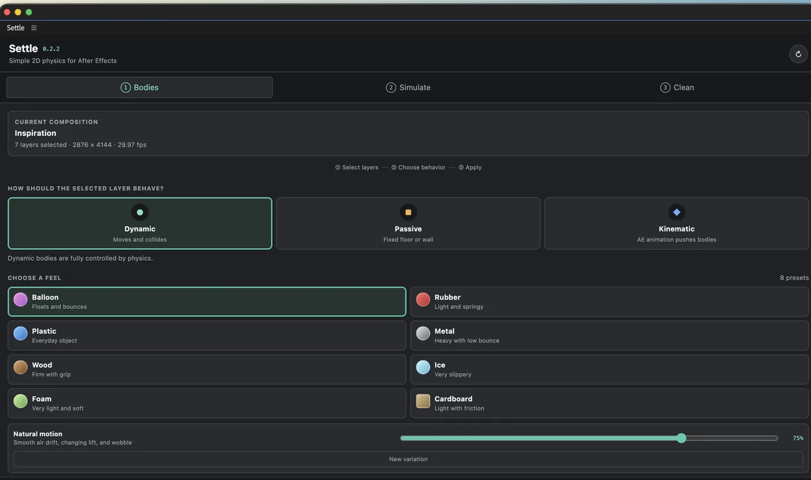Select the Dynamic behavior card
The image size is (811, 480).
[x=140, y=223]
